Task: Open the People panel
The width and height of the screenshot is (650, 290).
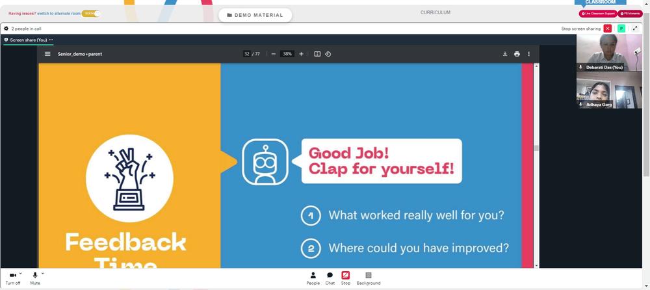Action: 313,278
